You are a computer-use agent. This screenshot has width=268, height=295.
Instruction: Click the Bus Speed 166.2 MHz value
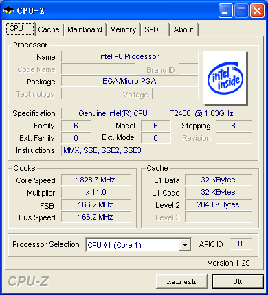(96, 217)
